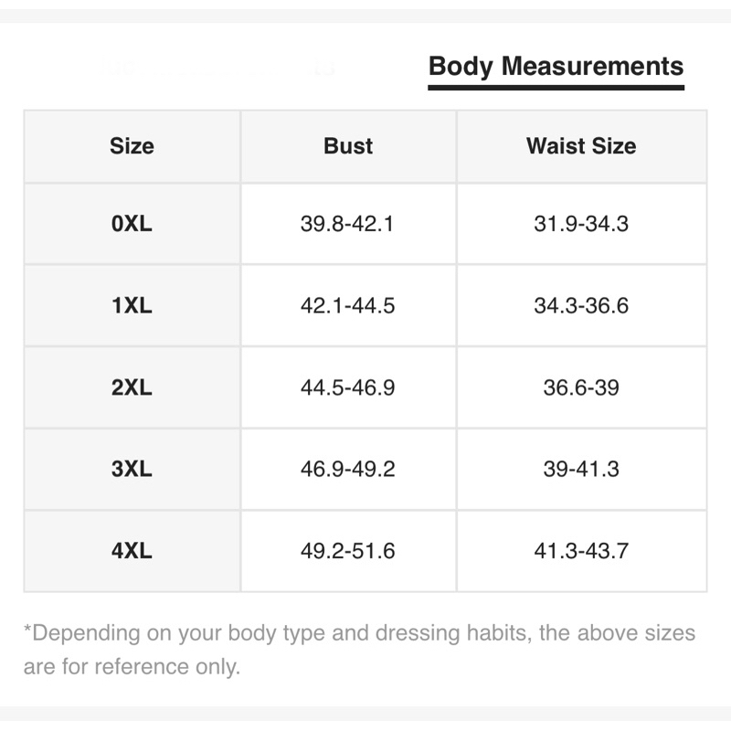Screen dimensions: 731x731
Task: Click the 0XL waist value 31.9-34.3
Action: [x=581, y=224]
